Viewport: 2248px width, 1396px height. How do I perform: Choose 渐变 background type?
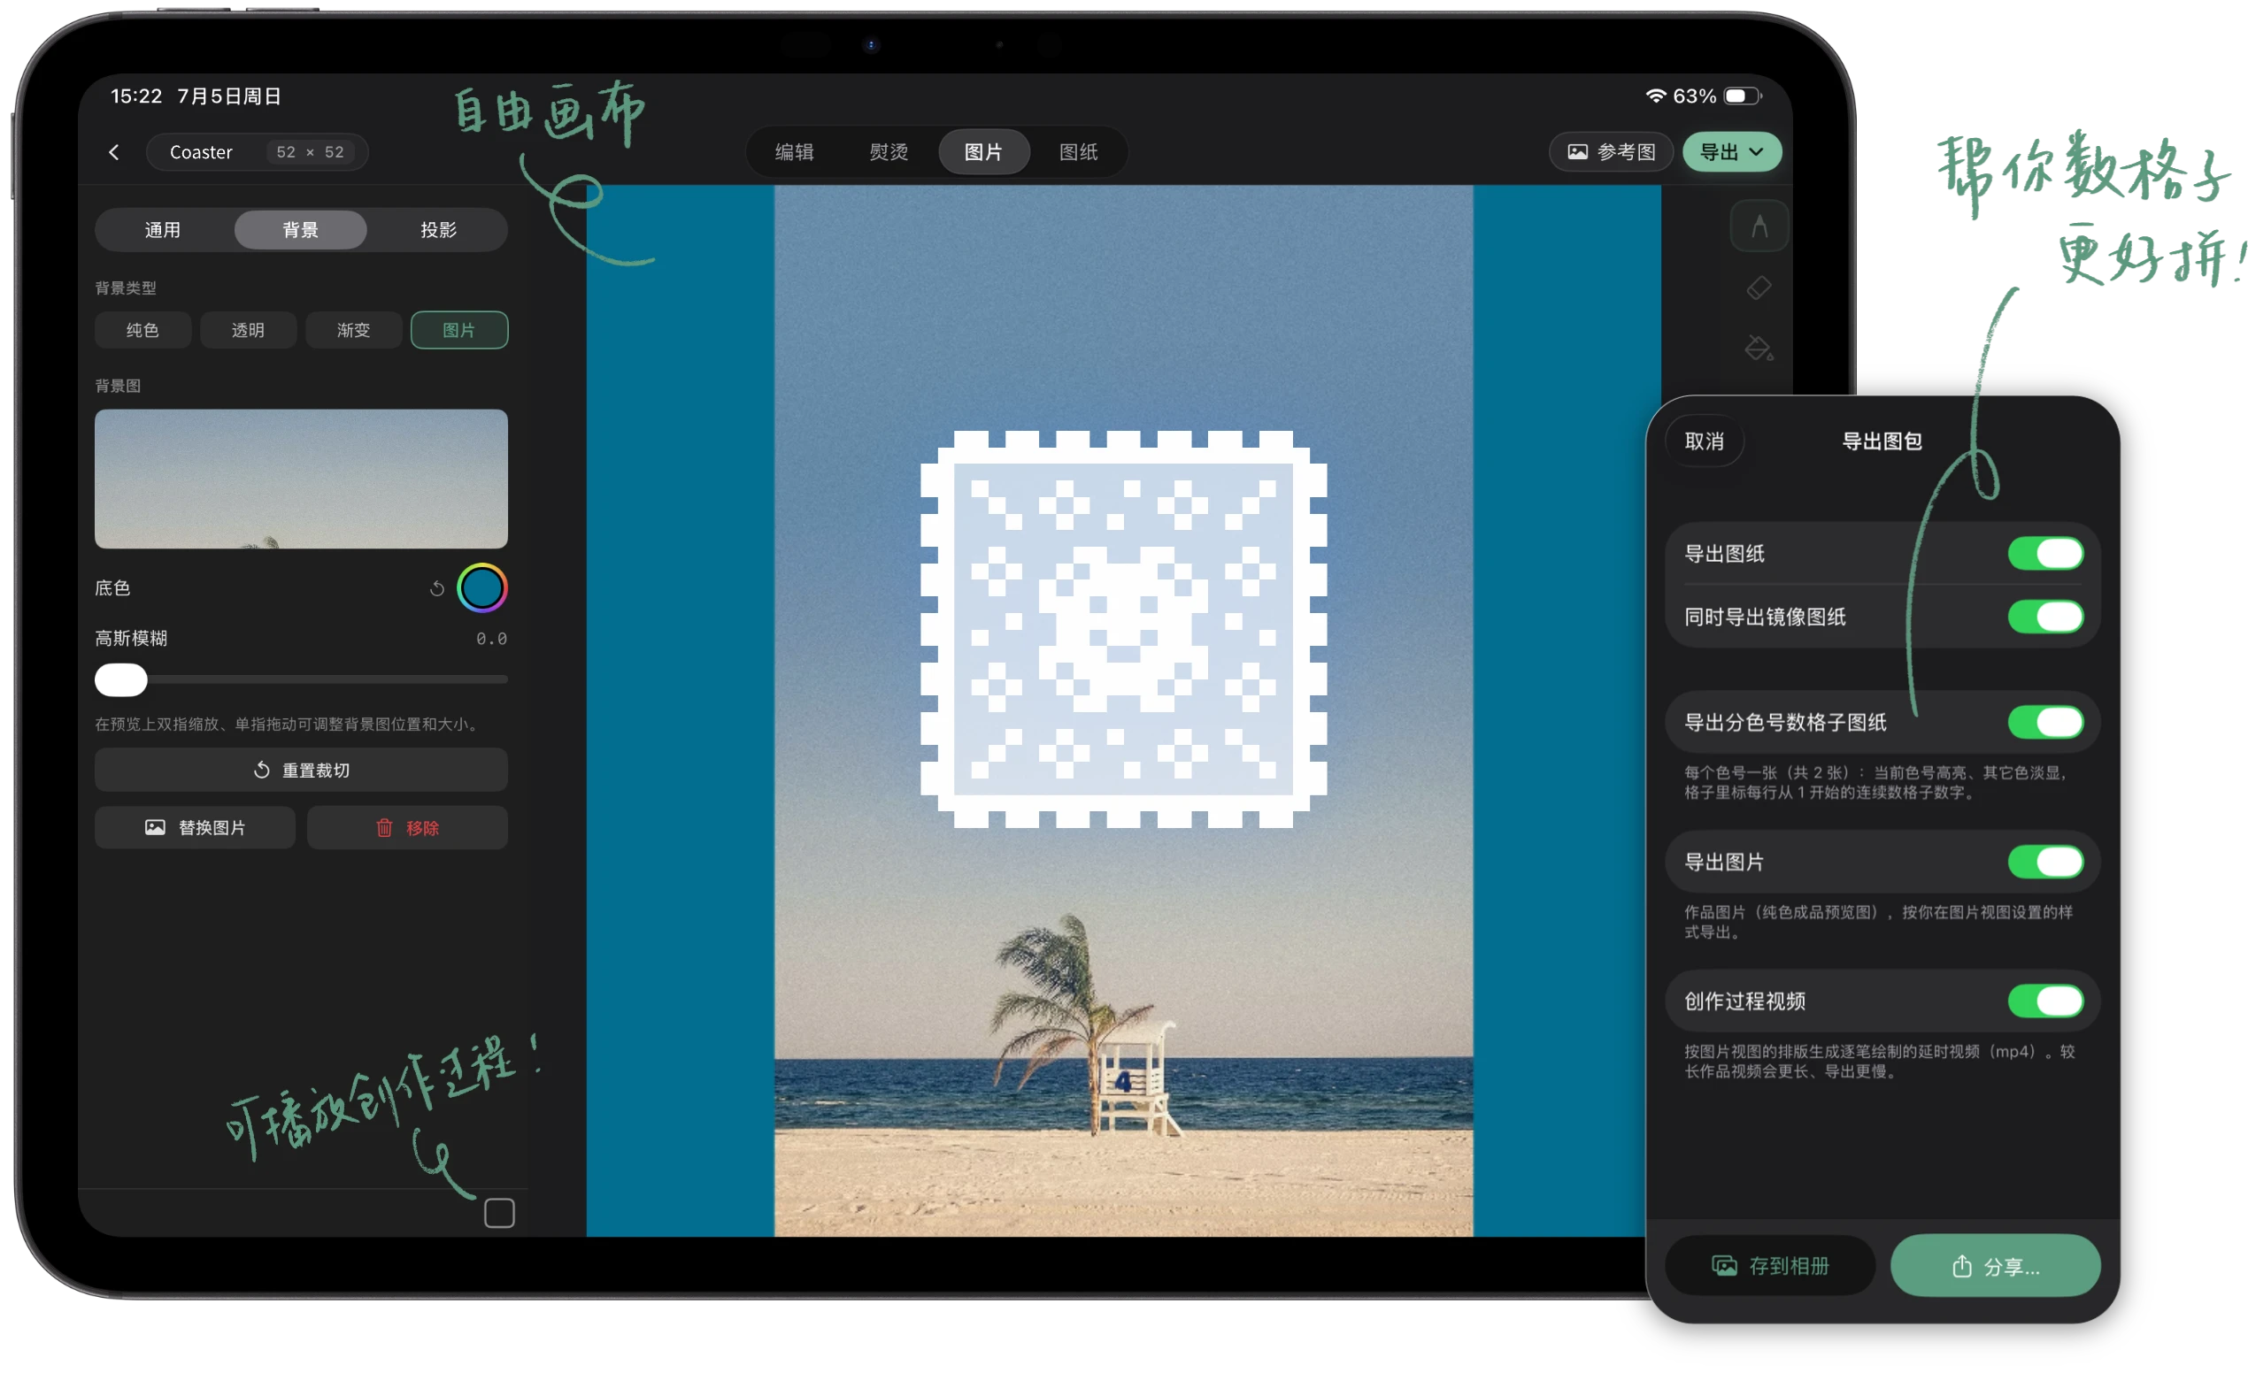353,330
